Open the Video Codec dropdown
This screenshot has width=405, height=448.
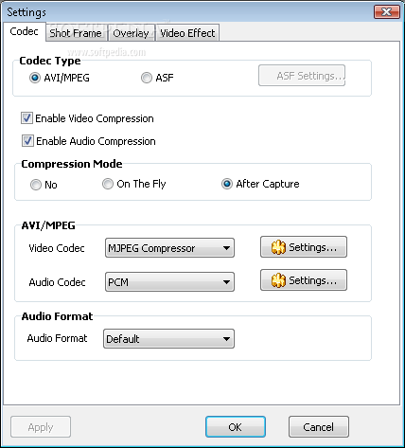point(169,248)
